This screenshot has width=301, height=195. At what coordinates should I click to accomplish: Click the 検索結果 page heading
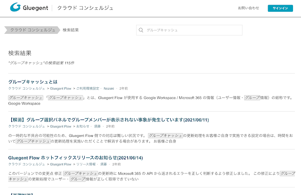click(x=20, y=53)
